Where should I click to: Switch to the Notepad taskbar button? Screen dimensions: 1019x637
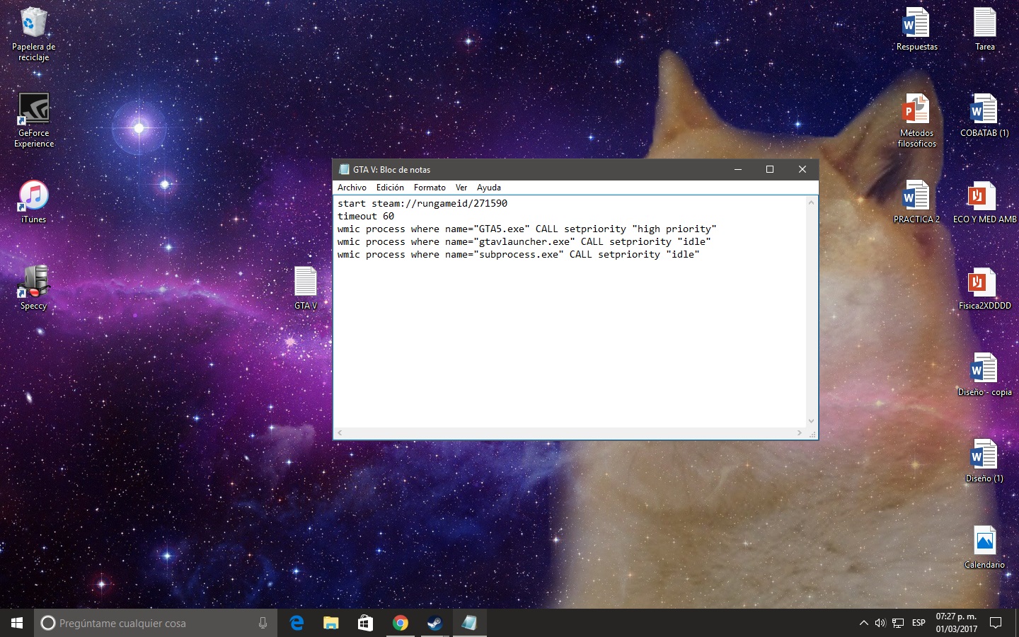pyautogui.click(x=469, y=623)
